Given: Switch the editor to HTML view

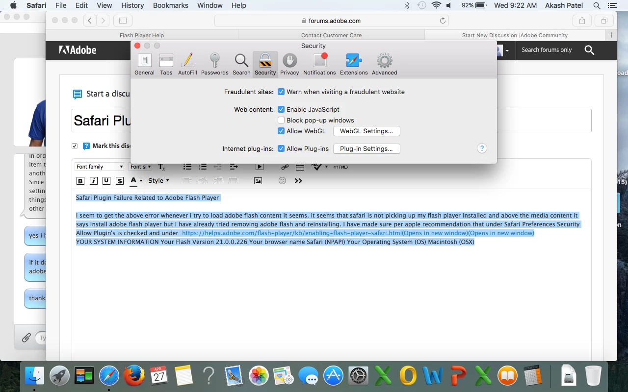Looking at the screenshot, I should (x=340, y=167).
